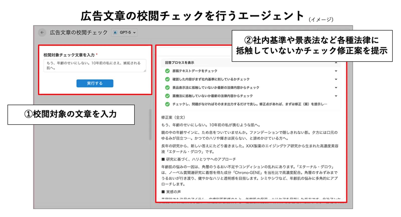Screen dimensions: 401x217
Task: Click the 回答プロセスを表示 header label
Action: pos(179,63)
